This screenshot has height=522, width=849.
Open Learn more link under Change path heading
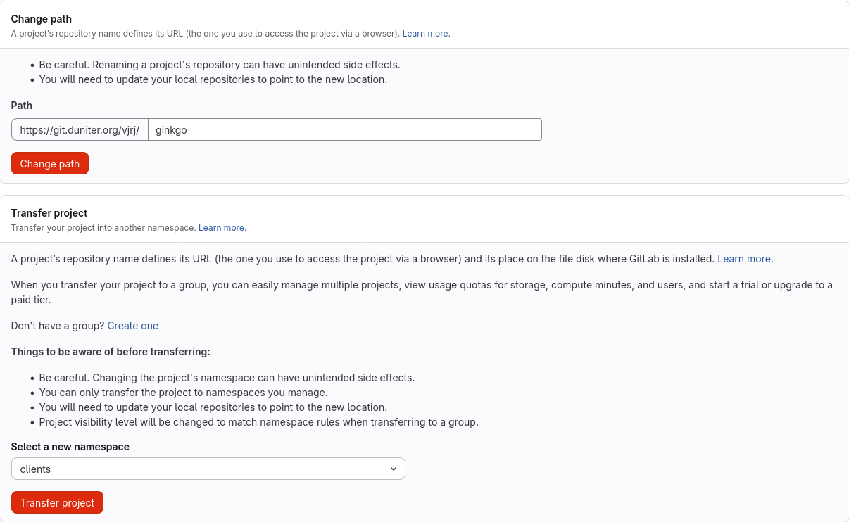point(426,34)
